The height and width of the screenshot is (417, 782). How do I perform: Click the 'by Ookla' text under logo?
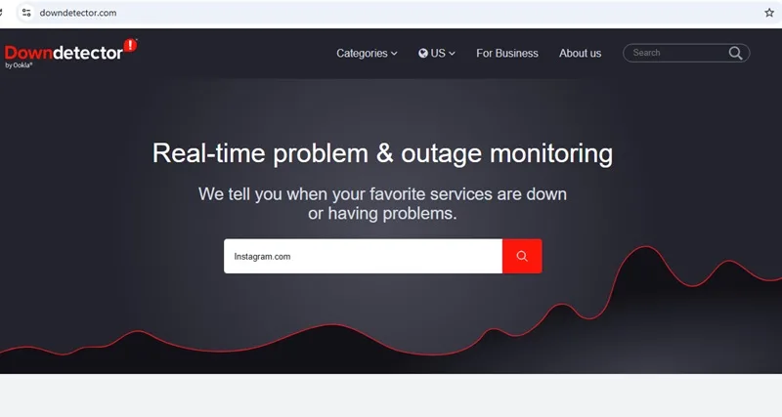pyautogui.click(x=19, y=65)
